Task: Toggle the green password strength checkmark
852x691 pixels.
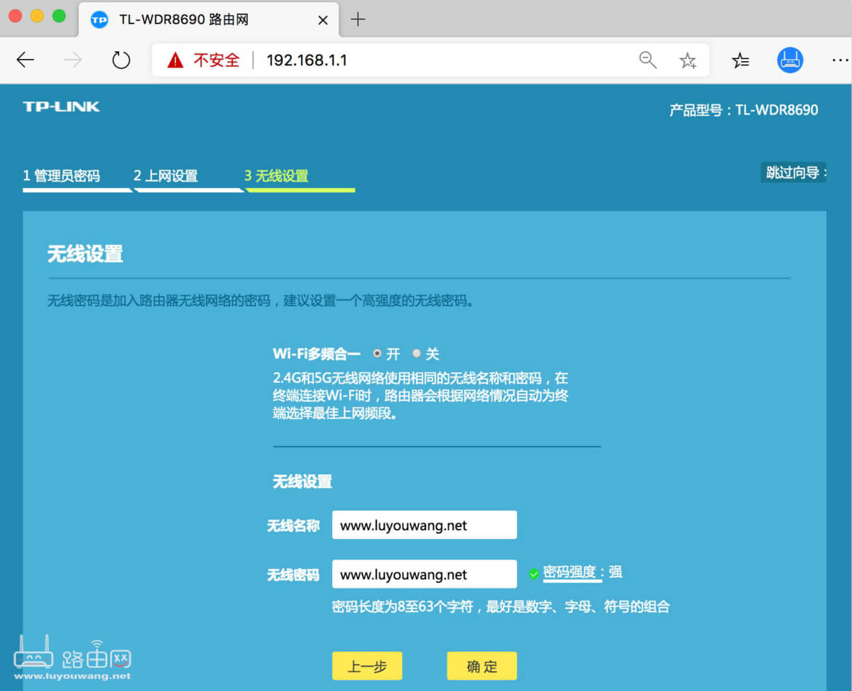Action: 533,573
